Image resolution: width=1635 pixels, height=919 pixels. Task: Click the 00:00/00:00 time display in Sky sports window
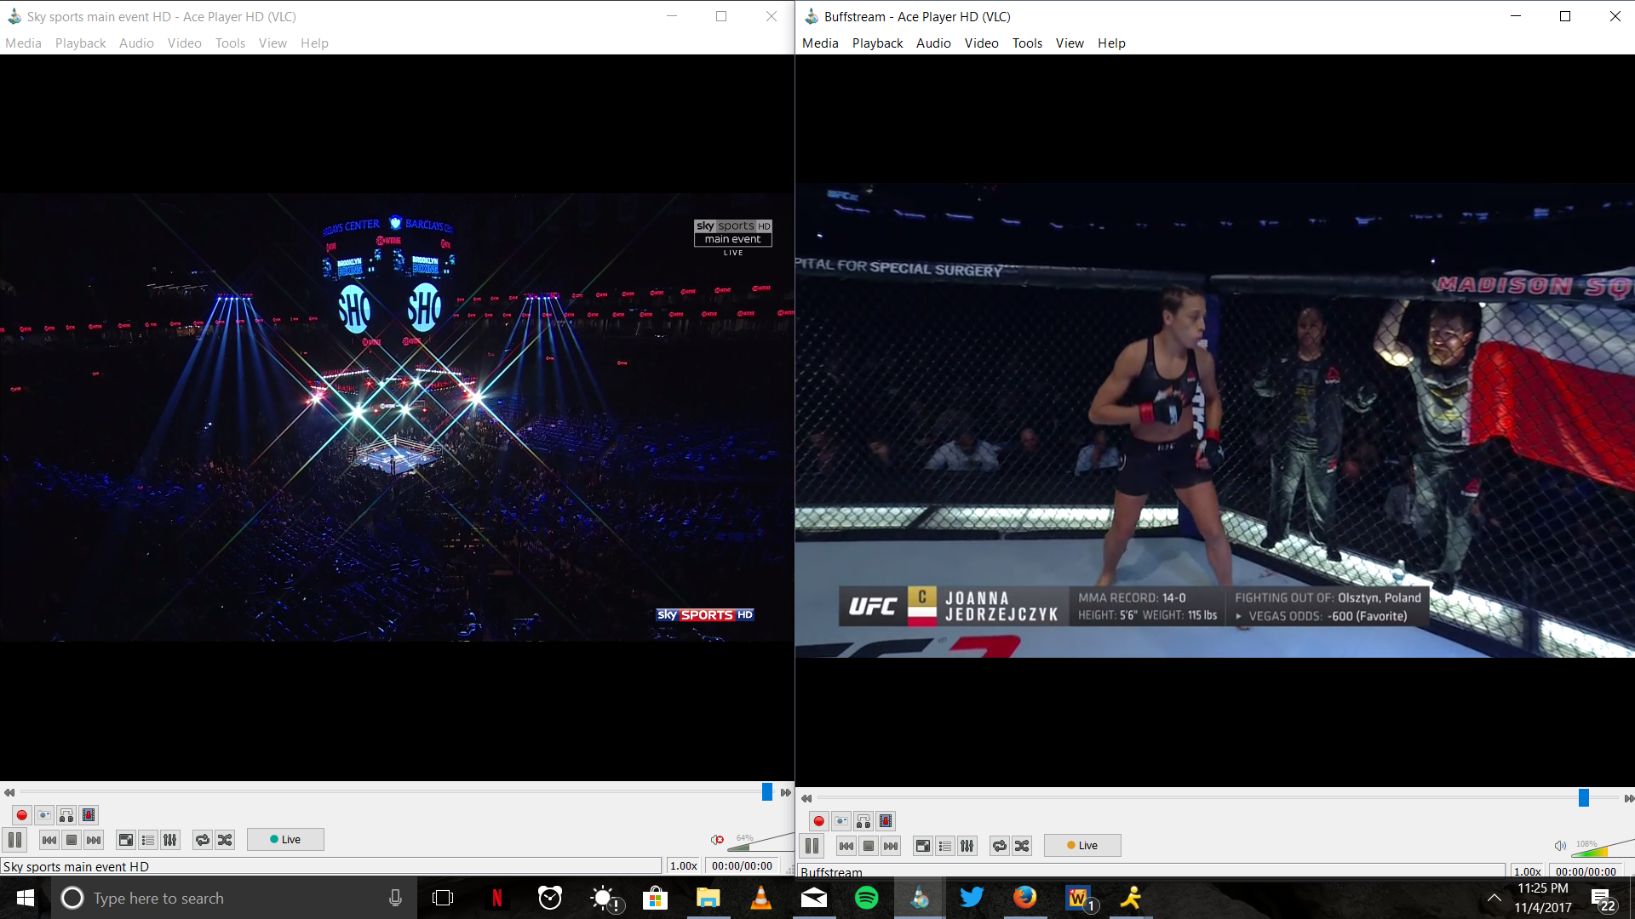[742, 865]
